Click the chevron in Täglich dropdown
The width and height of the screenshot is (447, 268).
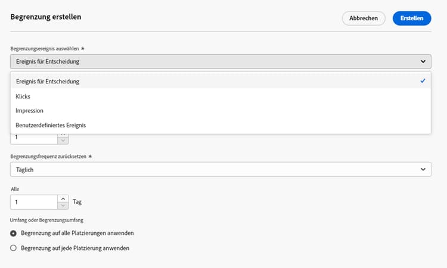(423, 170)
